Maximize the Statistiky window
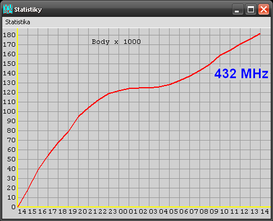 [251, 9]
